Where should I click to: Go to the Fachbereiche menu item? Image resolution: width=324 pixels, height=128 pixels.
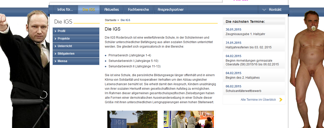[x=138, y=10]
